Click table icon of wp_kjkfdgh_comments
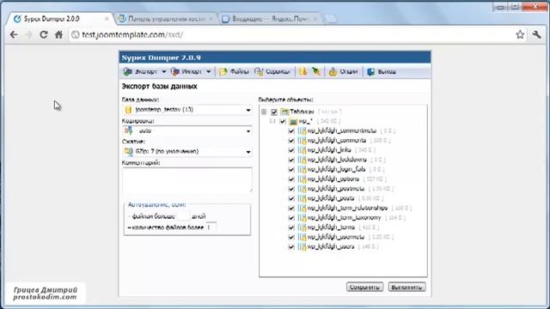Screen dimensions: 550x309 302,141
